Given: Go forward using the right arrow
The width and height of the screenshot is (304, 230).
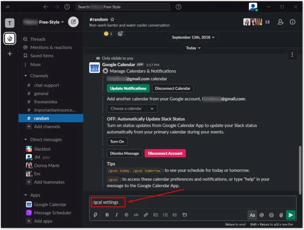Looking at the screenshot, I should pos(56,7).
